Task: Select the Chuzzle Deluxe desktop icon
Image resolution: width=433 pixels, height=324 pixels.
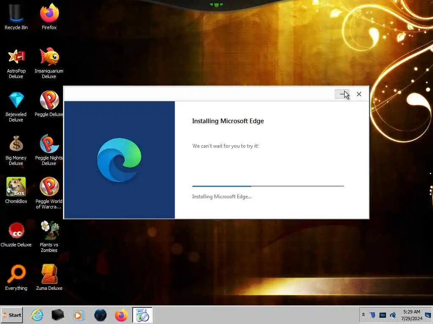Action: click(16, 235)
